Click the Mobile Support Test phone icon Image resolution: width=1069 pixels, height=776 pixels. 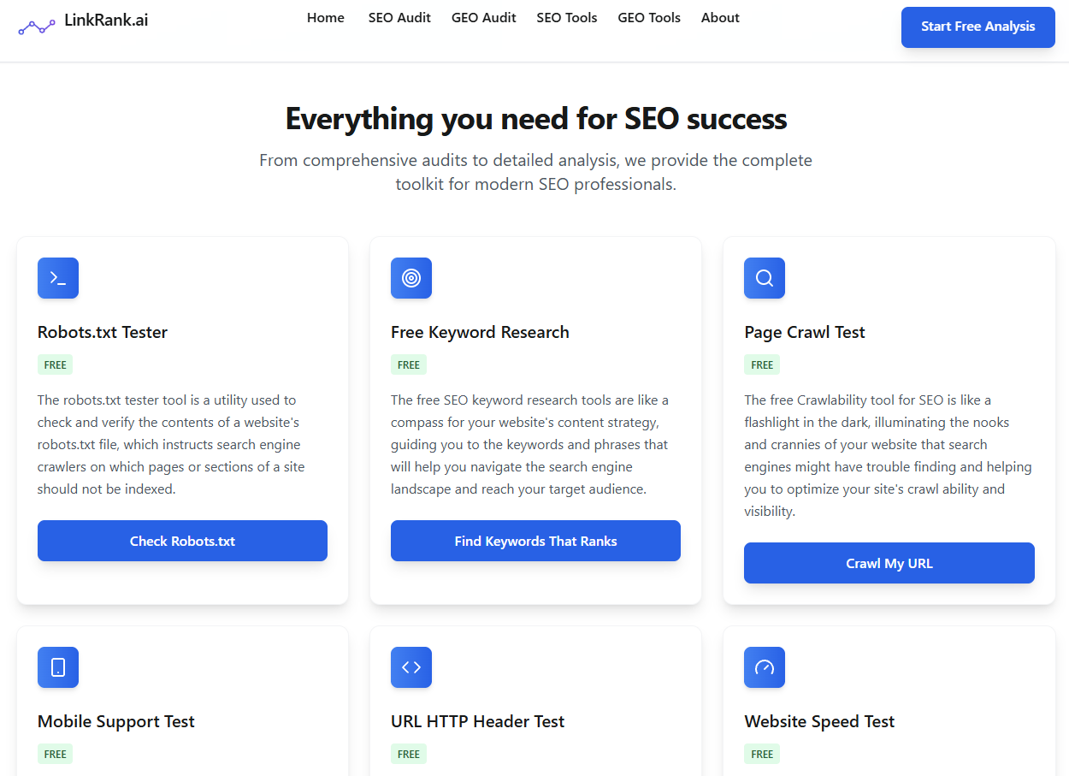click(58, 667)
